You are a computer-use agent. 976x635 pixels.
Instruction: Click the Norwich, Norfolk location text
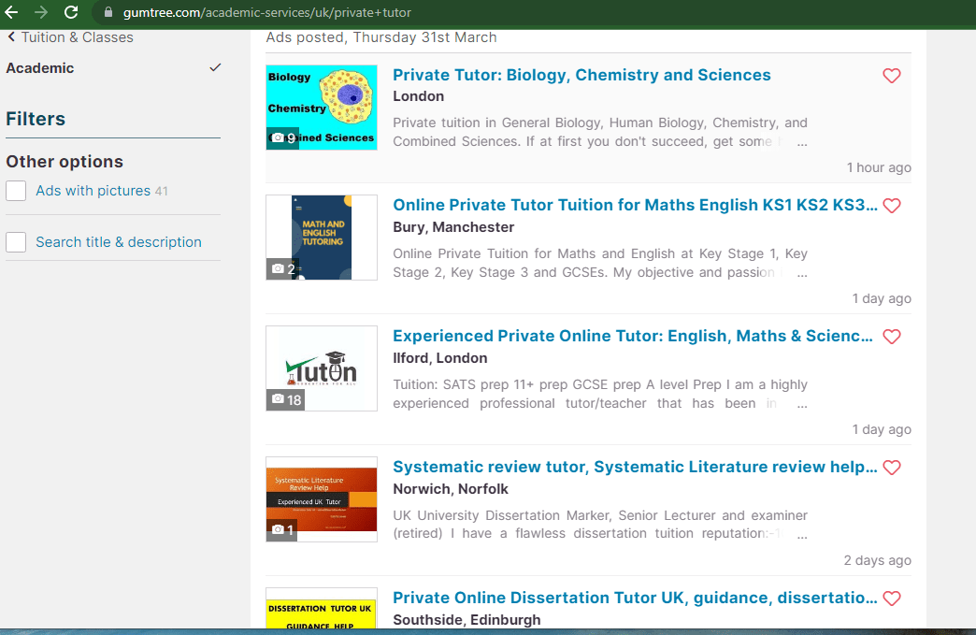[x=451, y=489]
